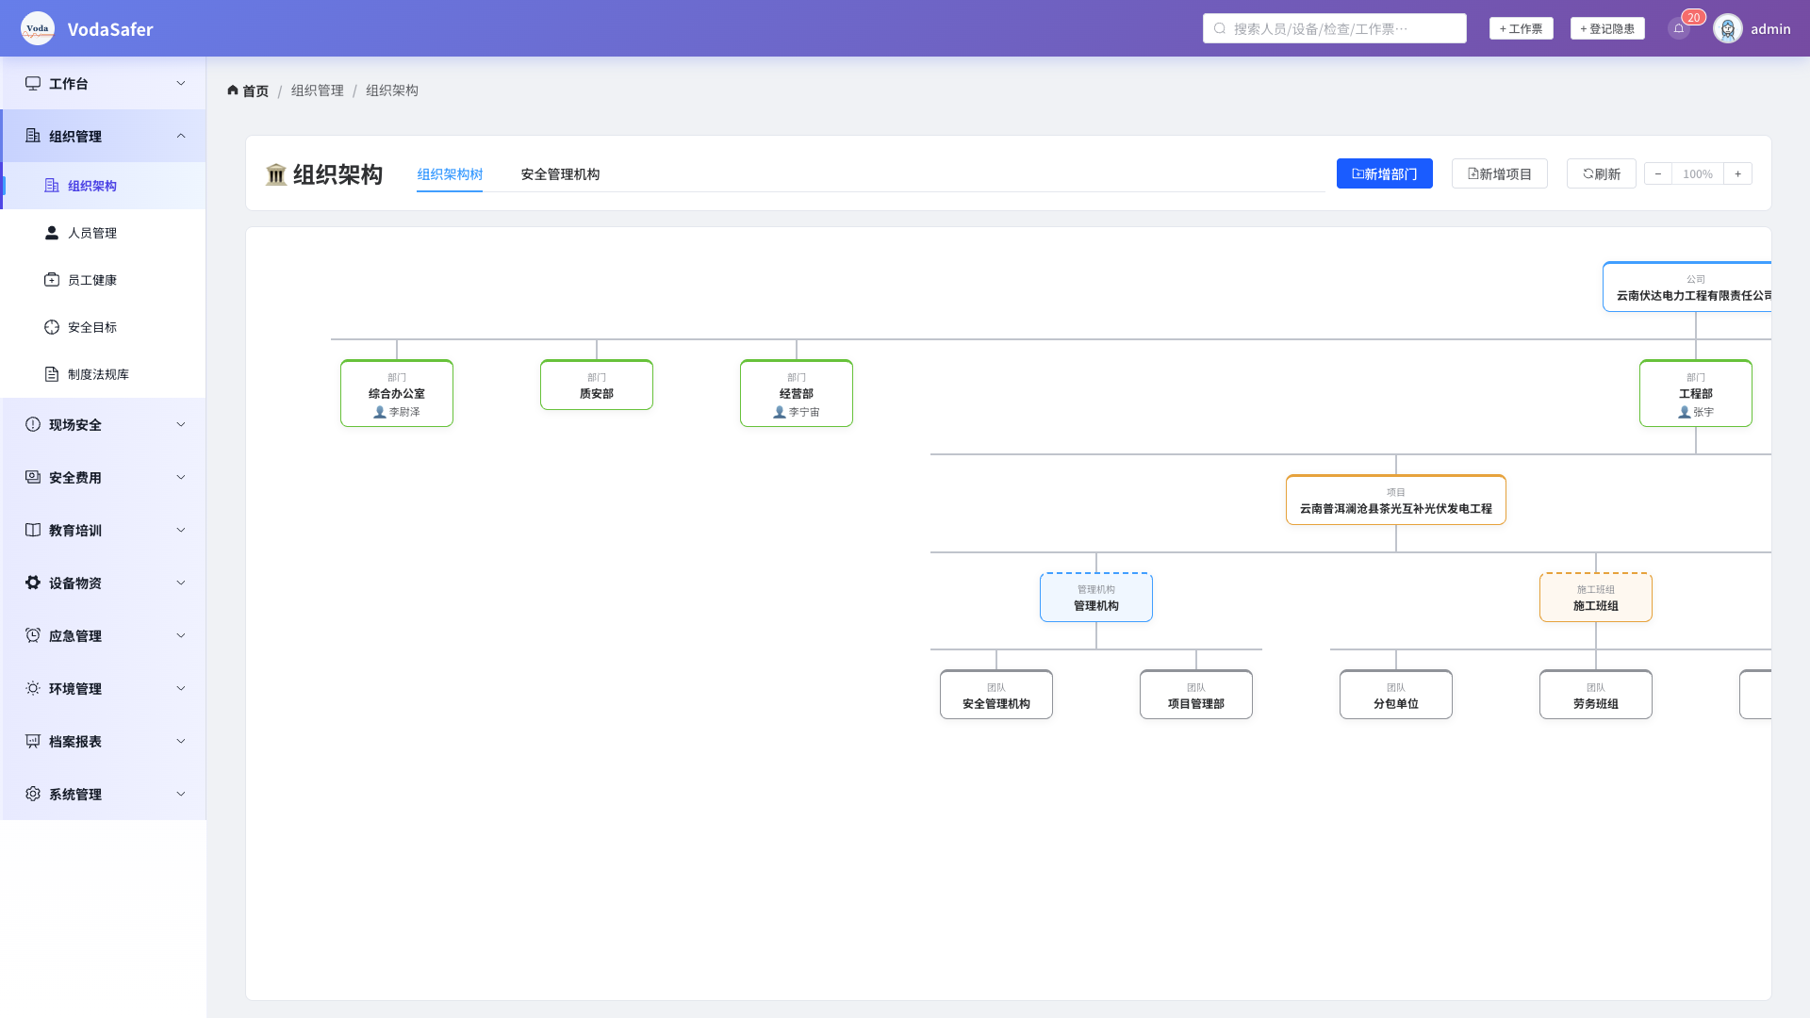This screenshot has width=1810, height=1018.
Task: Expand the 工作台 menu chevron
Action: pyautogui.click(x=181, y=83)
